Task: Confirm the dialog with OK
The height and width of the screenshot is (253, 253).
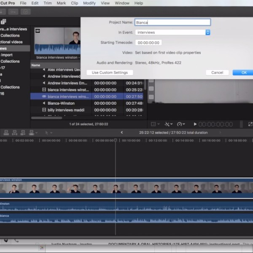Action: (x=244, y=73)
